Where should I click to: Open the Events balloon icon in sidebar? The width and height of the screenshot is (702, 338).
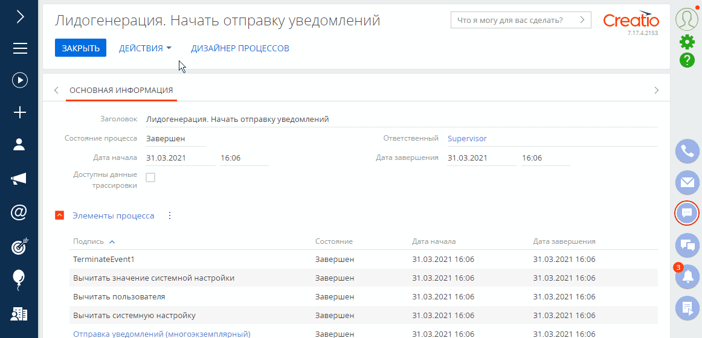18,281
